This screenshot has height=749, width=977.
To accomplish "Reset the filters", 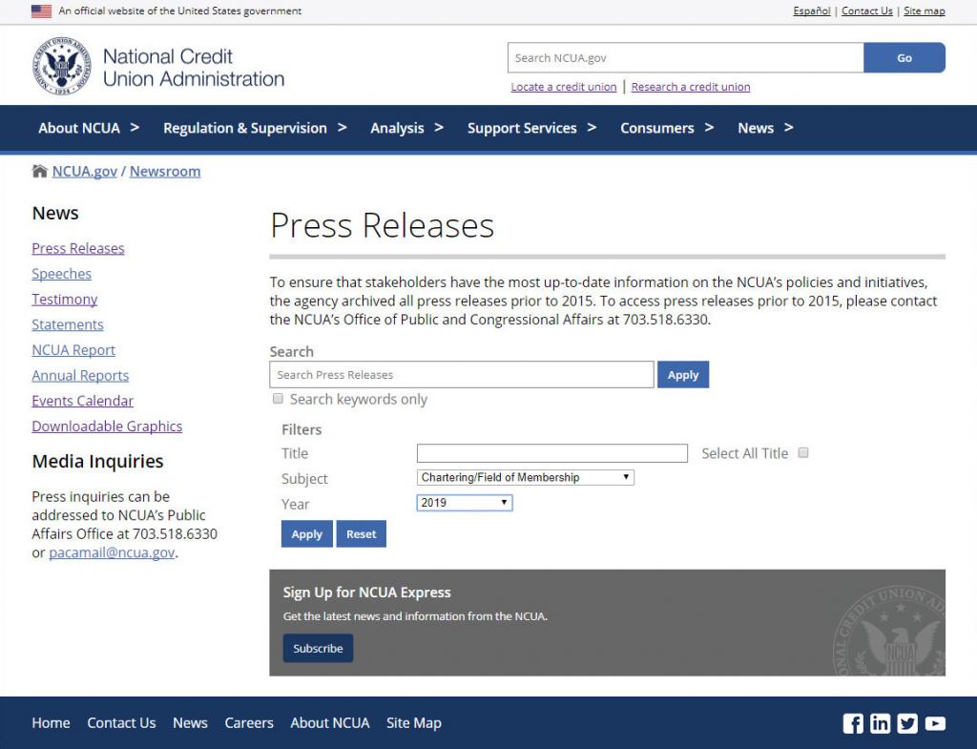I will (361, 534).
